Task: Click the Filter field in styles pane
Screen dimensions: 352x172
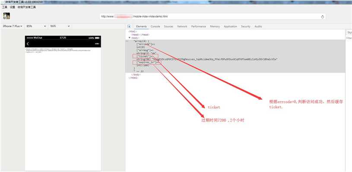Action: 349,38
